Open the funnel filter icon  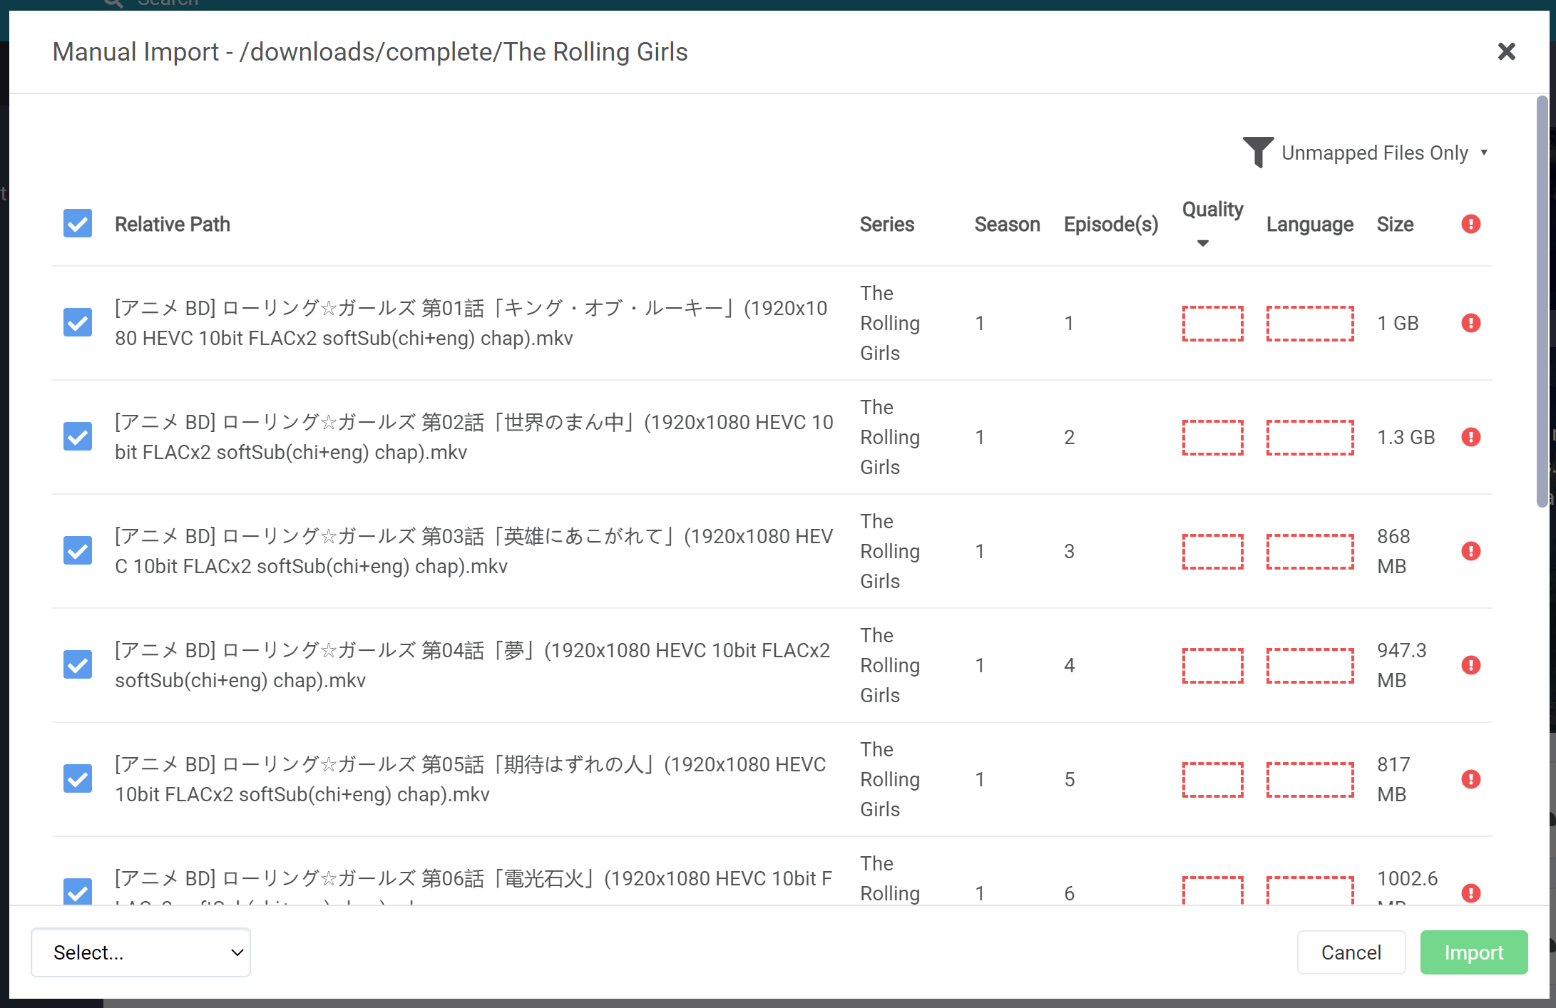pos(1259,152)
